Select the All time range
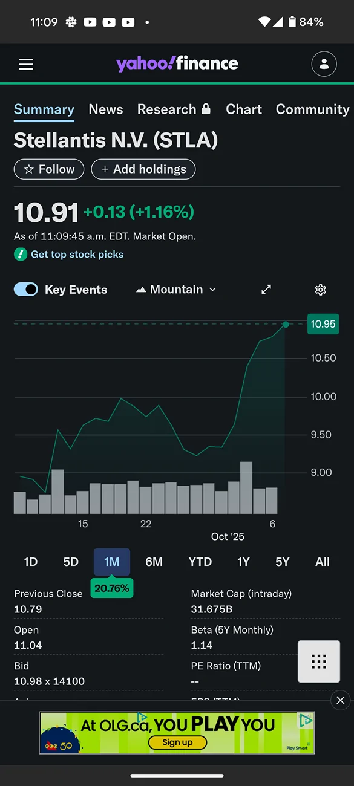Viewport: 354px width, 786px height. click(323, 562)
